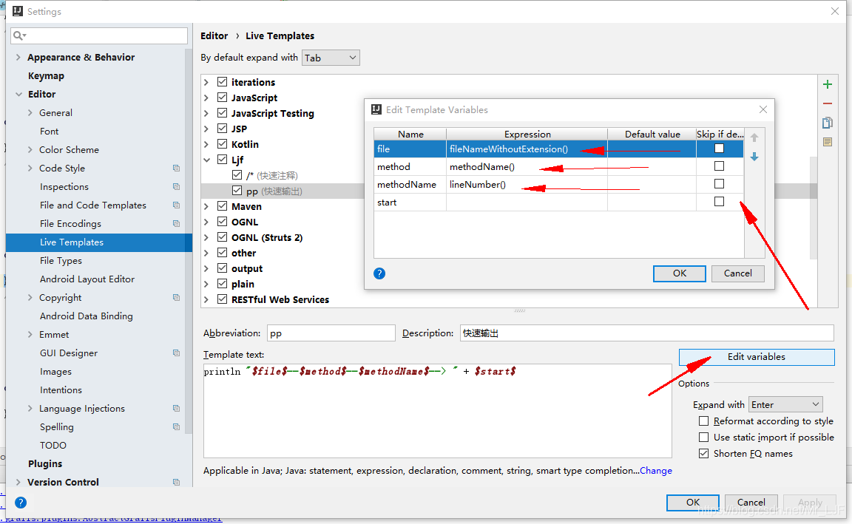Move variable up with arrow icon
The image size is (852, 524).
coord(754,138)
